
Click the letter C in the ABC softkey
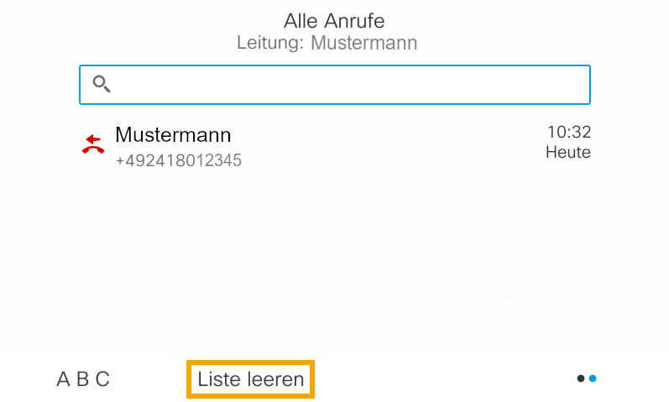click(102, 379)
